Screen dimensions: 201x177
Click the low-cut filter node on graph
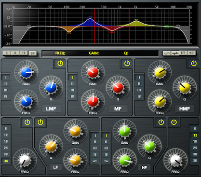tap(29, 26)
